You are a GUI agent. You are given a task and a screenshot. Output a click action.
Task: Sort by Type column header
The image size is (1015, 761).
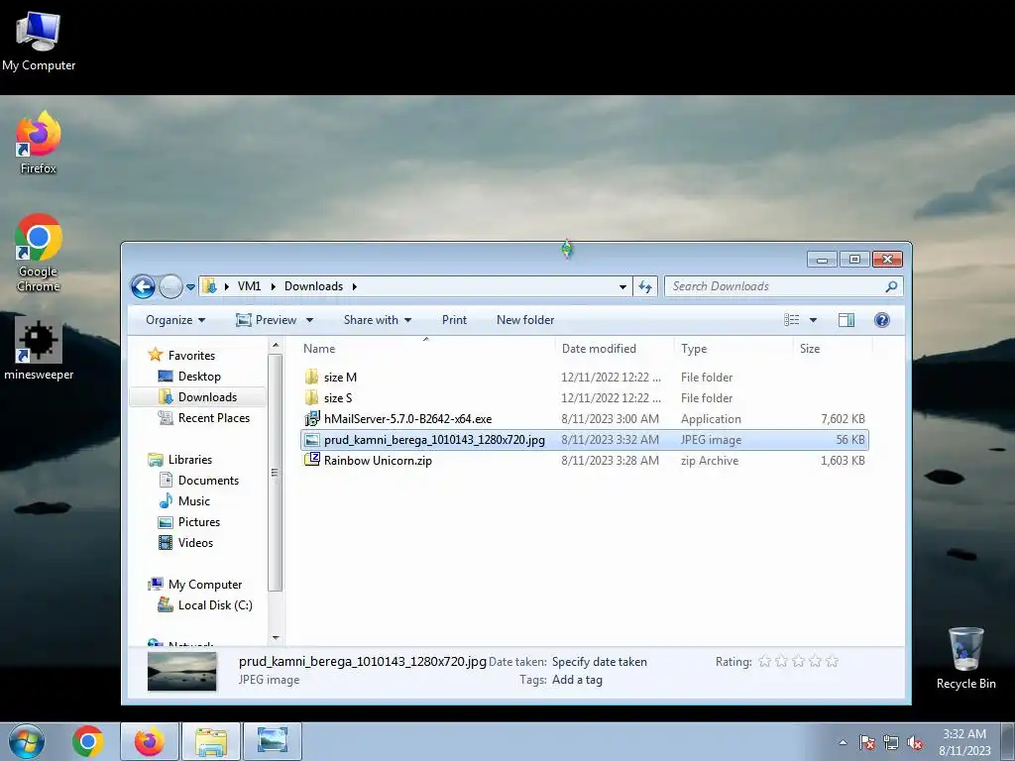click(734, 349)
